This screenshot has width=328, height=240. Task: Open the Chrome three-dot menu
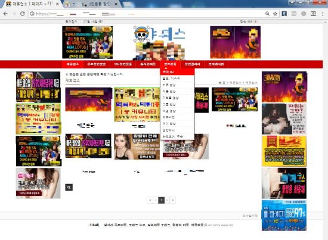click(x=323, y=14)
